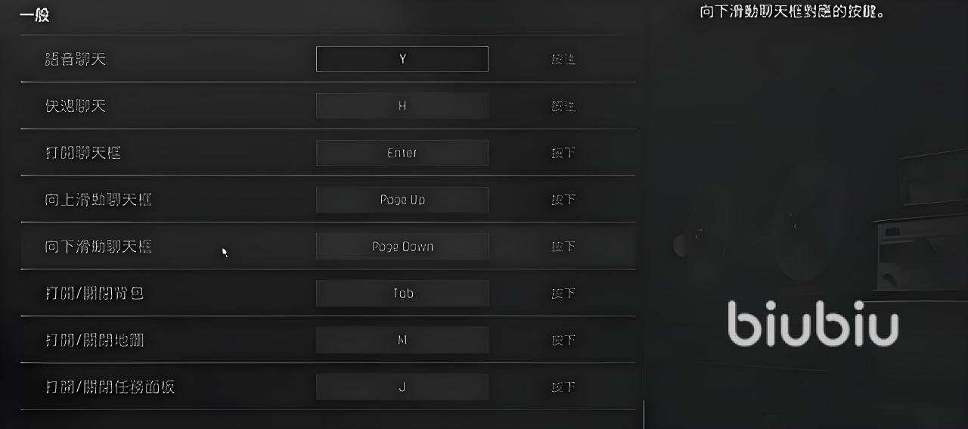Image resolution: width=968 pixels, height=429 pixels.
Task: Open the 按下 mode option for 向上滑動聊天框
Action: pyautogui.click(x=563, y=200)
